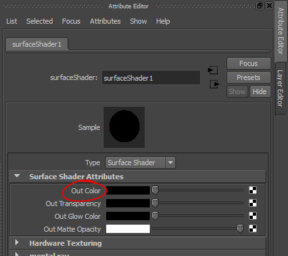The height and width of the screenshot is (256, 288).
Task: Click the go to output connection icon
Action: pos(214,84)
